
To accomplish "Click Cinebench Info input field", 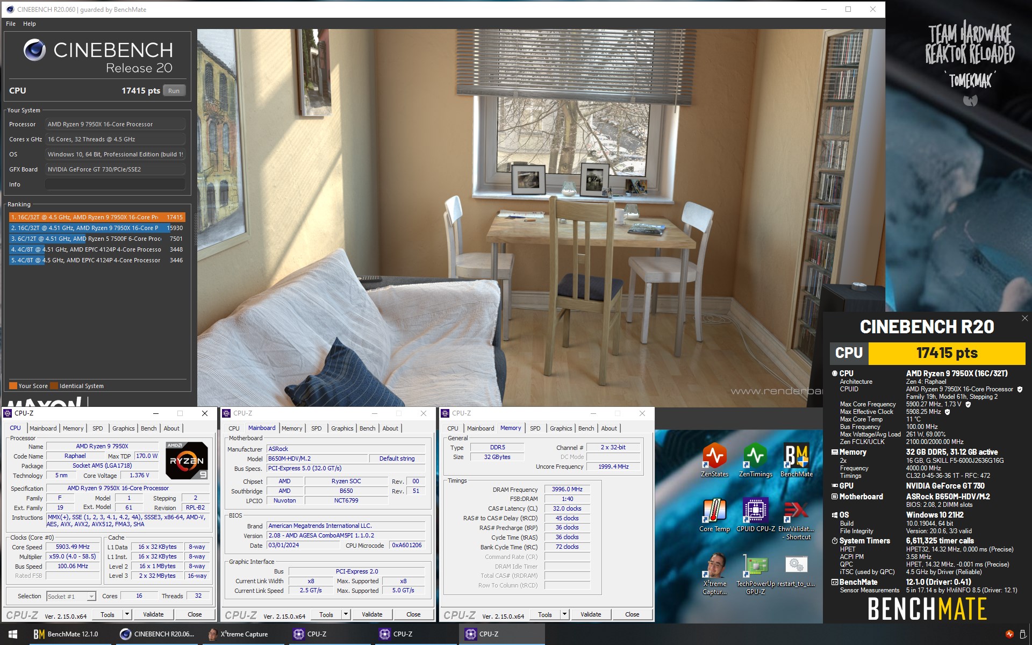I will pos(115,184).
